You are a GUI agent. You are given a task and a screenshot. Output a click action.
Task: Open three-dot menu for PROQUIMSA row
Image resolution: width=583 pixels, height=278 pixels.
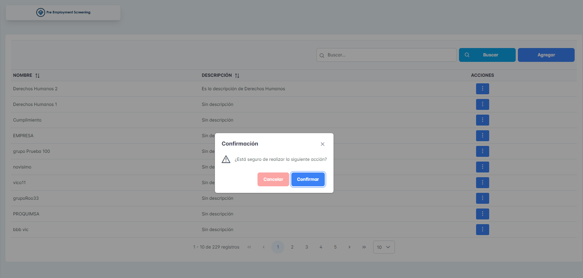[482, 214]
